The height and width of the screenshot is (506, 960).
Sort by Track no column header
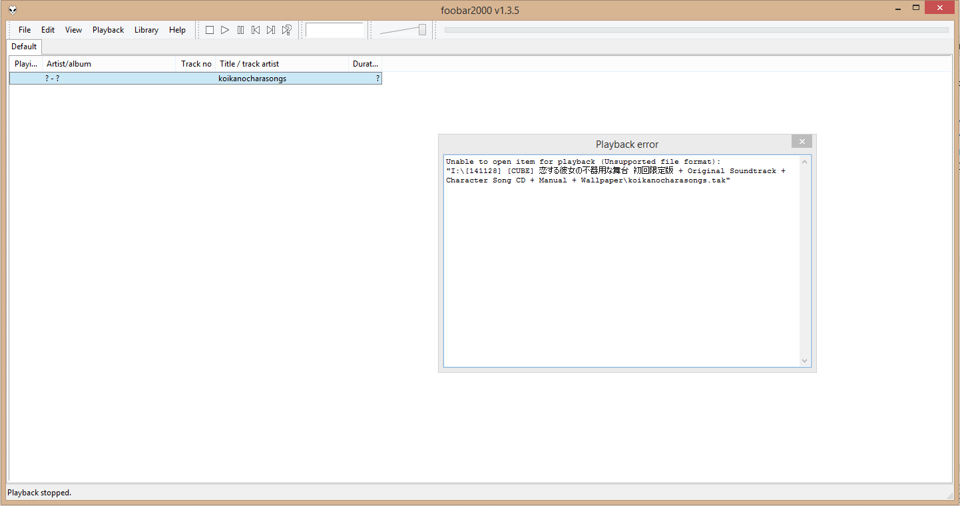tap(196, 64)
